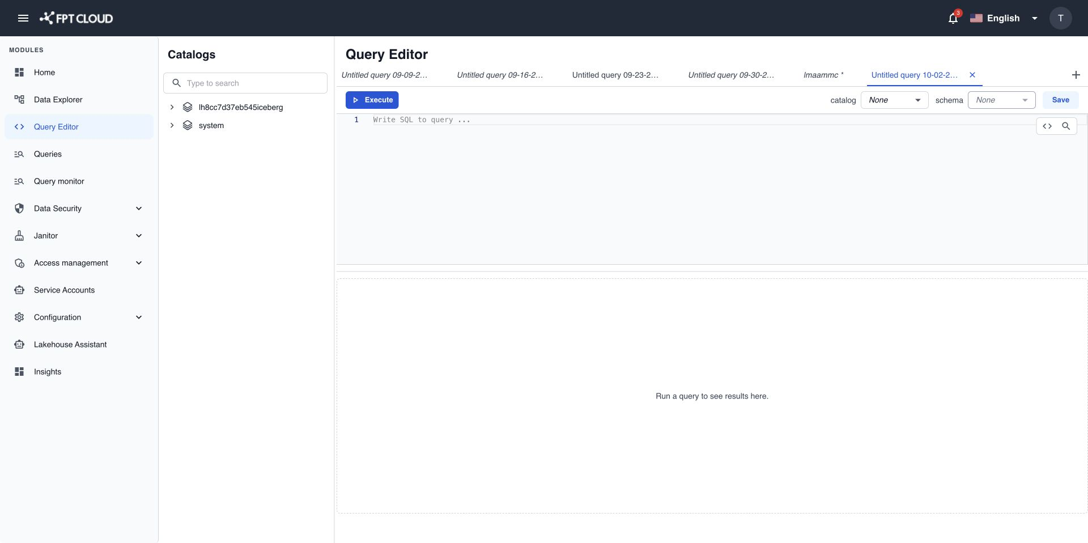Image resolution: width=1088 pixels, height=543 pixels.
Task: Open the schema dropdown
Action: 1002,100
